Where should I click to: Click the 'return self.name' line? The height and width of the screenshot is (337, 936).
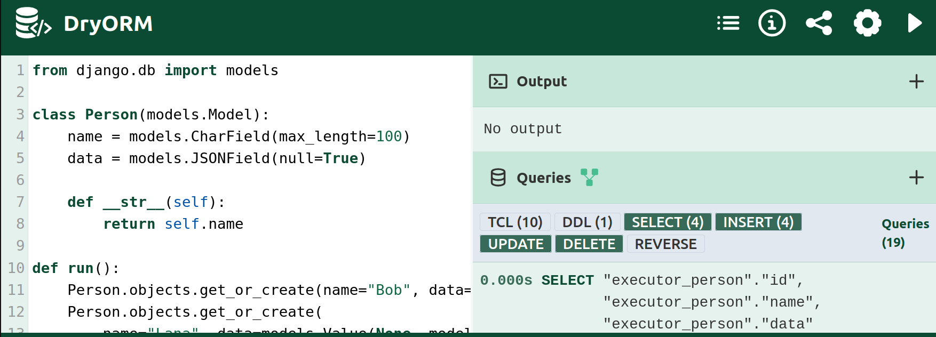(x=173, y=224)
